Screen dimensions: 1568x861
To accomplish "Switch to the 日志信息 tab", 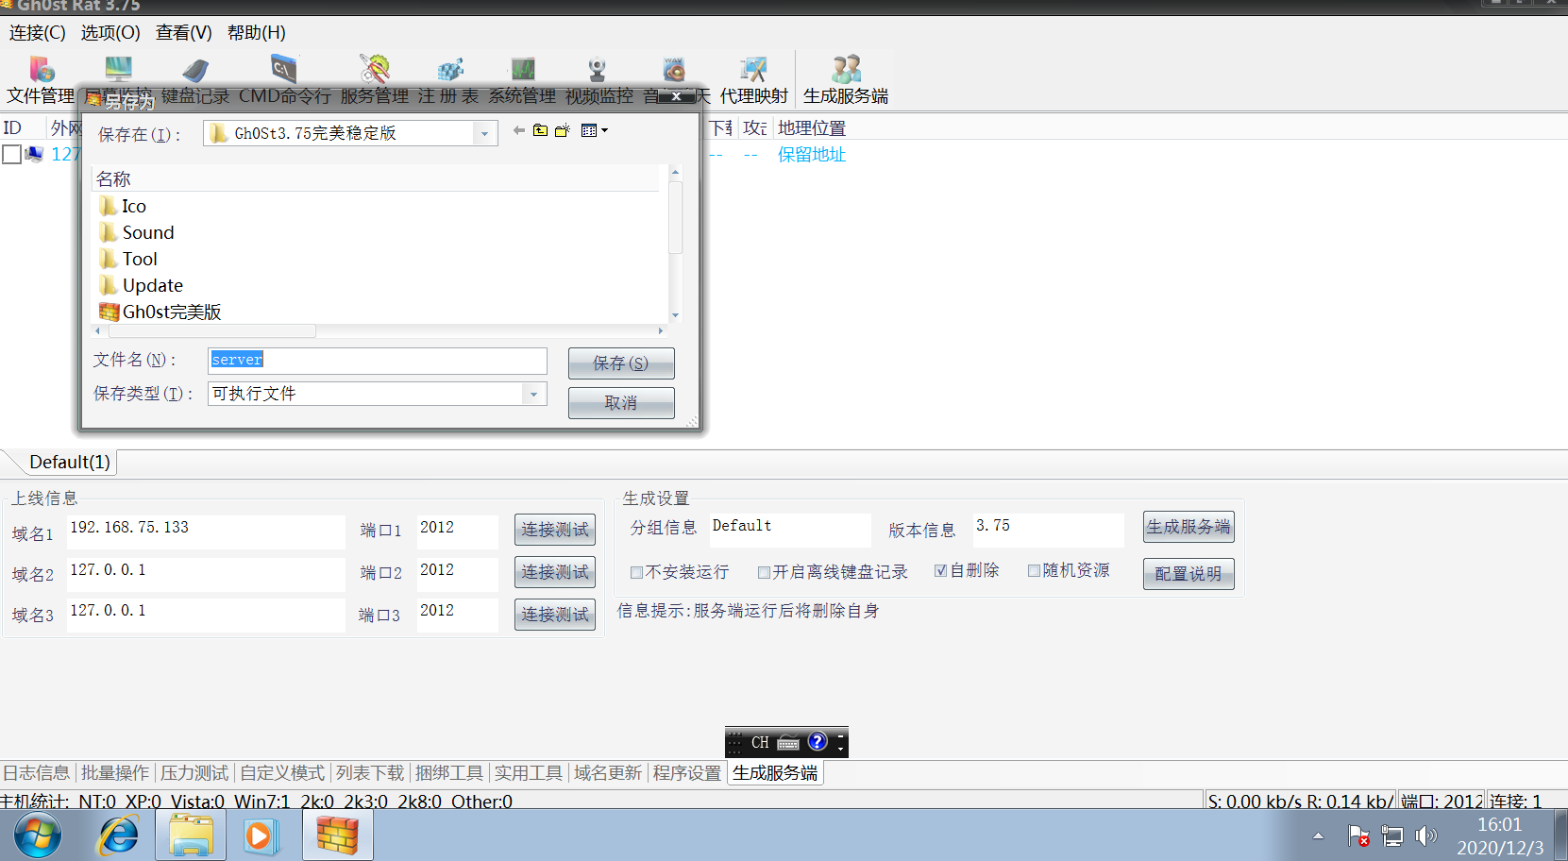I will click(37, 773).
